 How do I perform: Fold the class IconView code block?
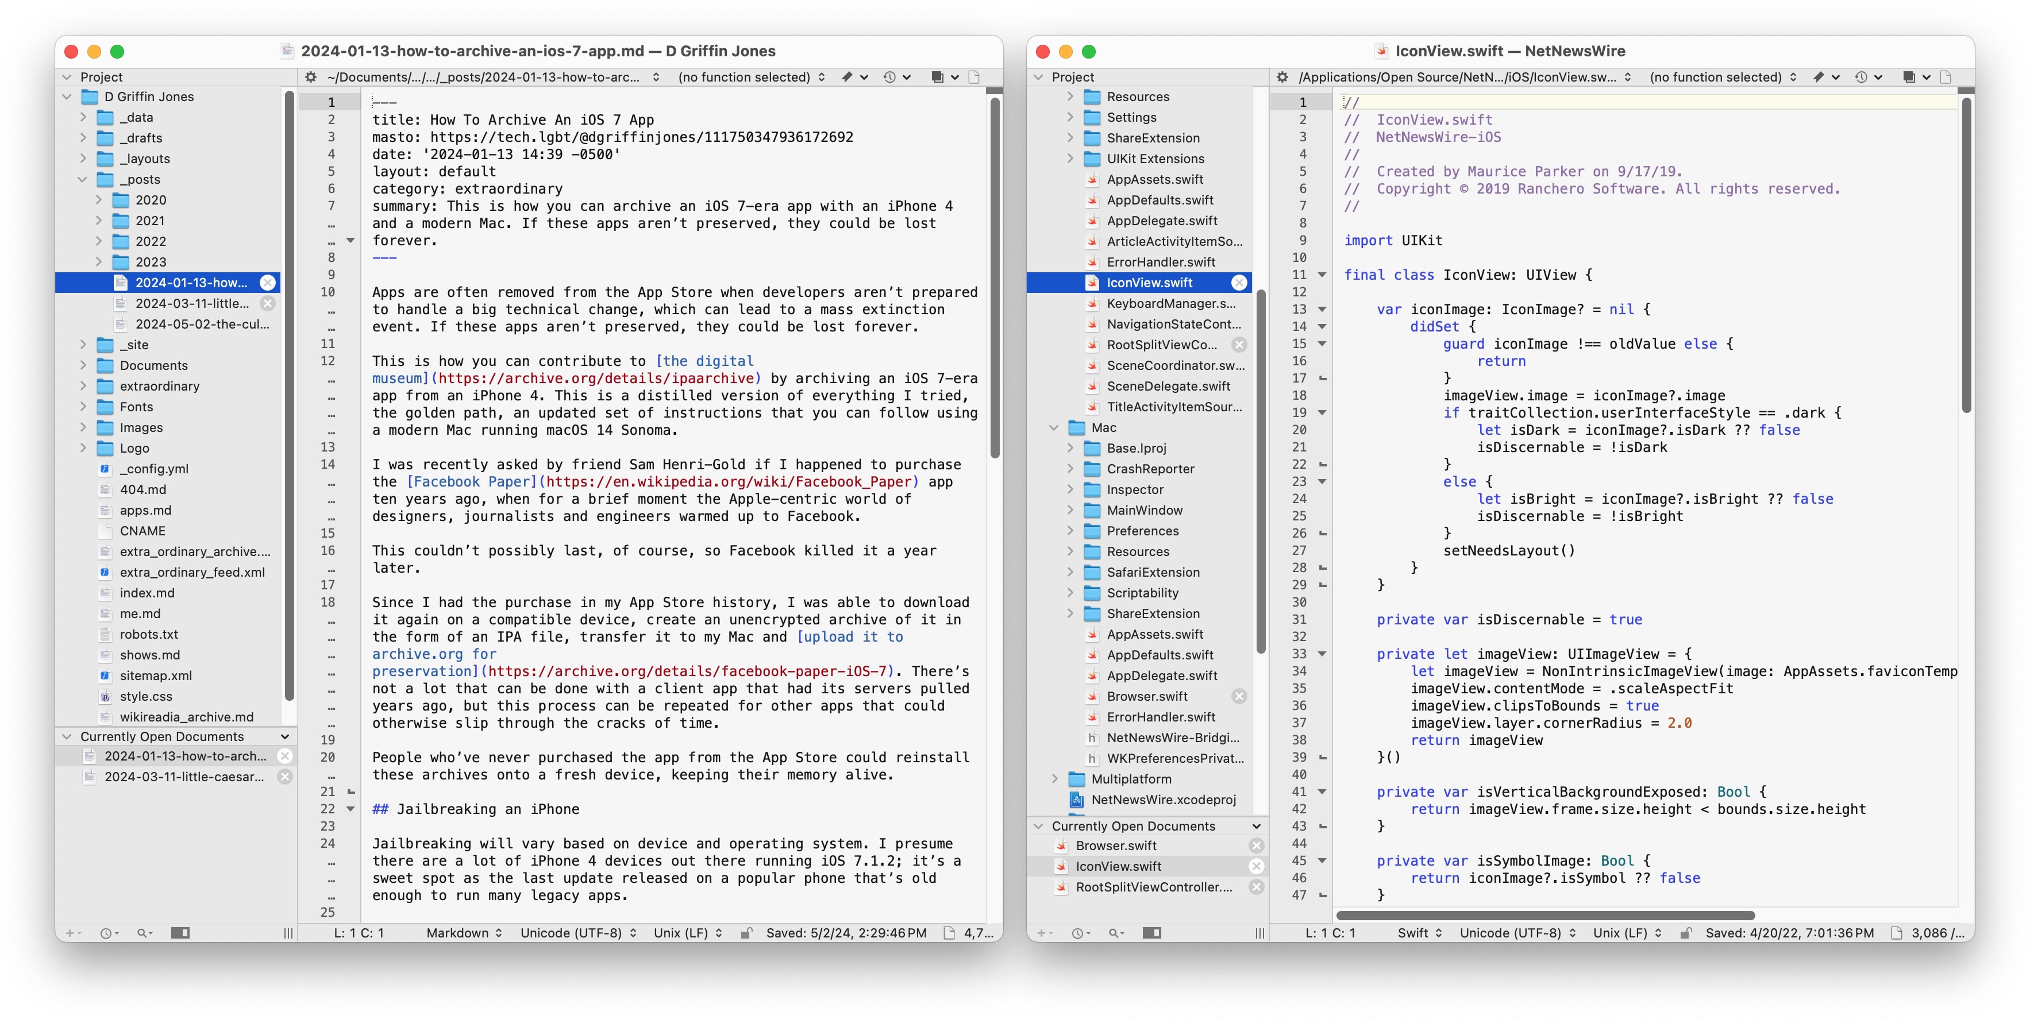(x=1322, y=274)
